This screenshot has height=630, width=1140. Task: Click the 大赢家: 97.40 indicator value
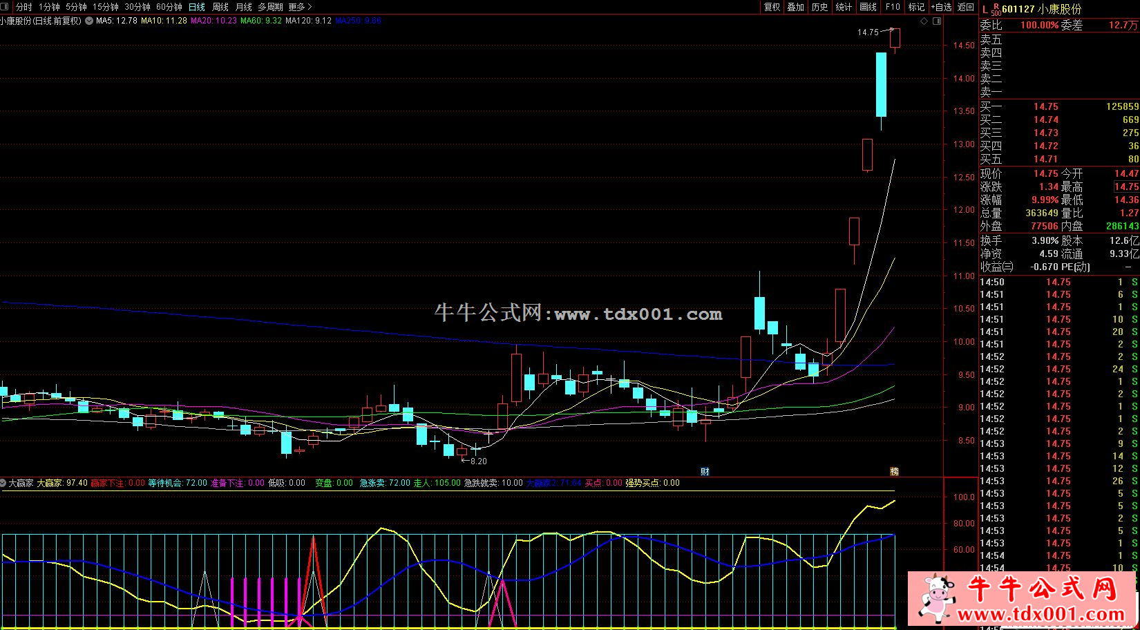point(62,483)
